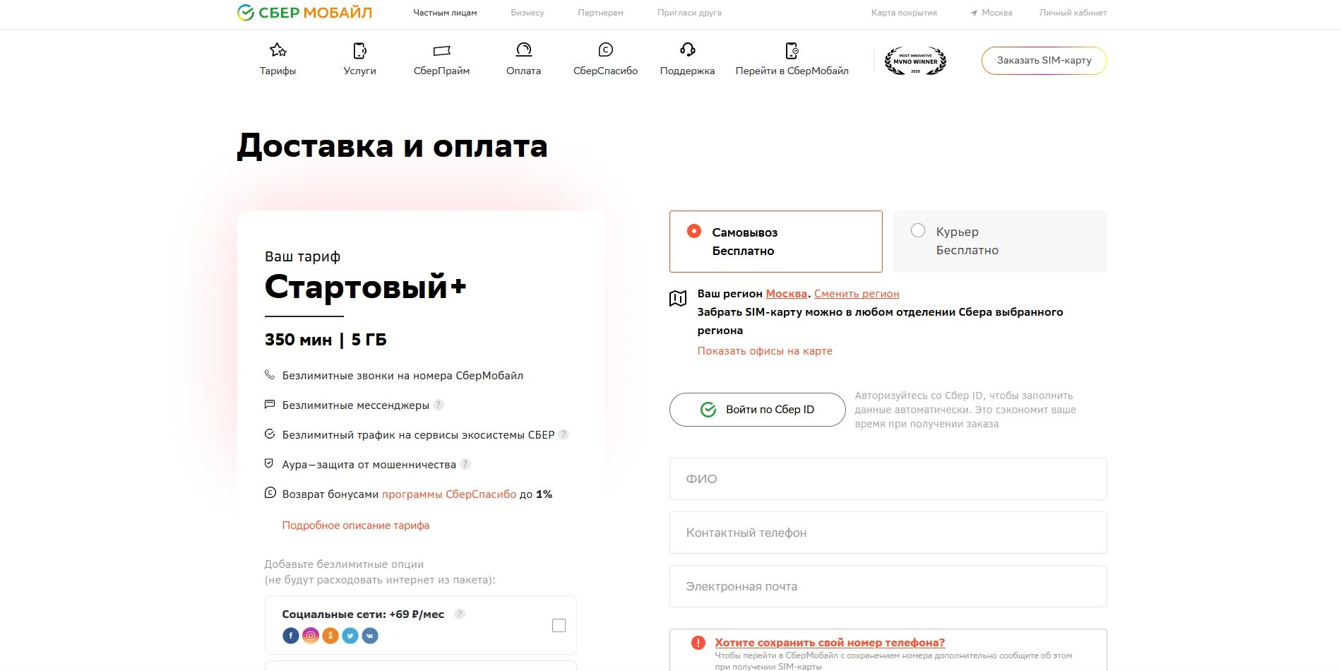
Task: Click the red exclamation warning icon
Action: click(x=698, y=643)
